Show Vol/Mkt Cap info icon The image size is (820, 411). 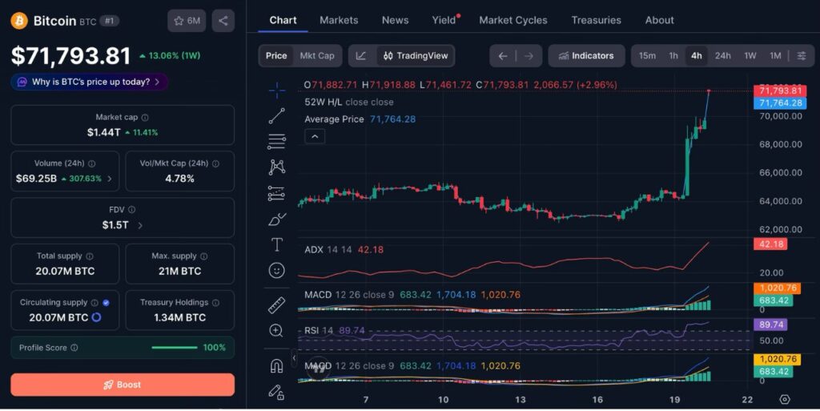[215, 163]
